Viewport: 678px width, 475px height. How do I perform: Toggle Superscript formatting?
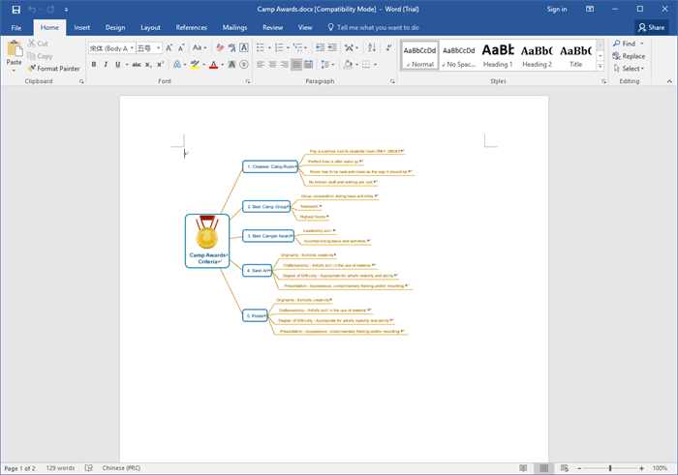[160, 65]
